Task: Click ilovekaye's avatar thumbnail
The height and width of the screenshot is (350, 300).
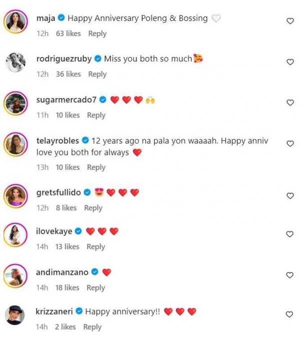Action: coord(15,234)
